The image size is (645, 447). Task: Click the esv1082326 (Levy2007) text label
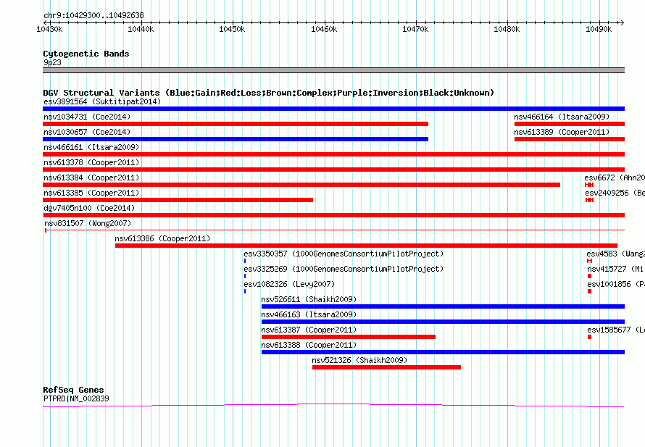point(289,284)
